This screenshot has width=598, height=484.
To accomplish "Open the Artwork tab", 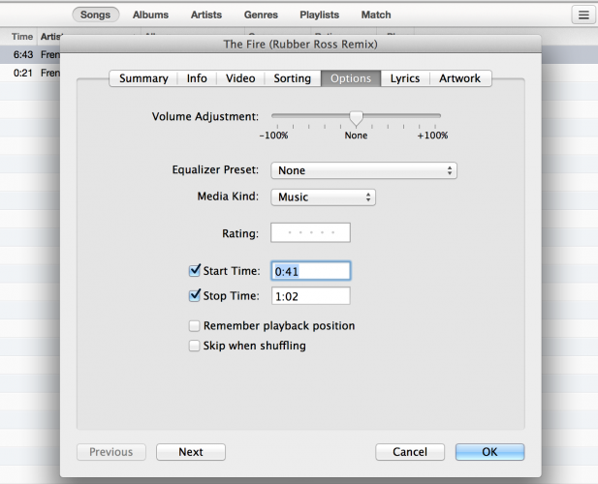I will [460, 78].
